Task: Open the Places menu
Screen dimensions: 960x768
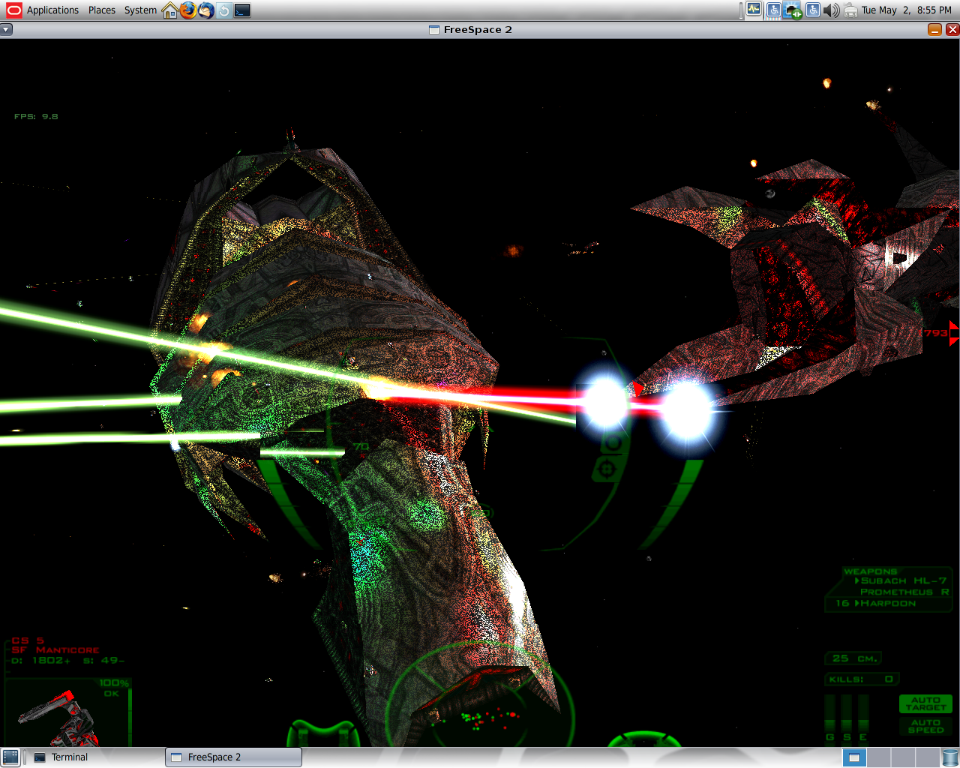Action: [x=101, y=10]
